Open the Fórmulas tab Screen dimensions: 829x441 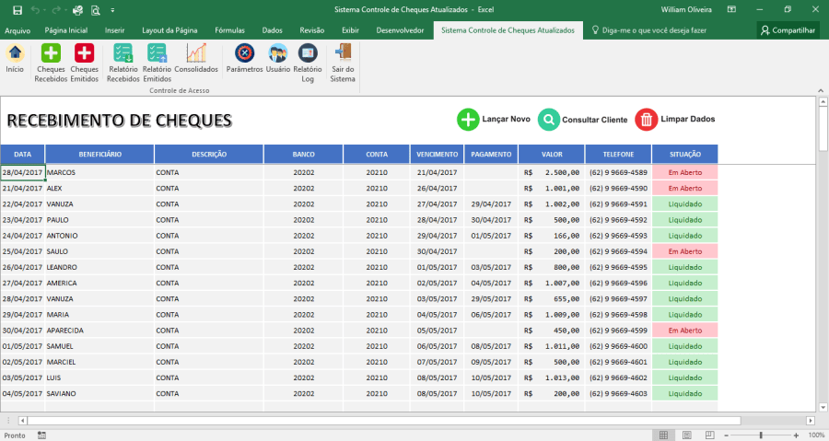click(230, 30)
